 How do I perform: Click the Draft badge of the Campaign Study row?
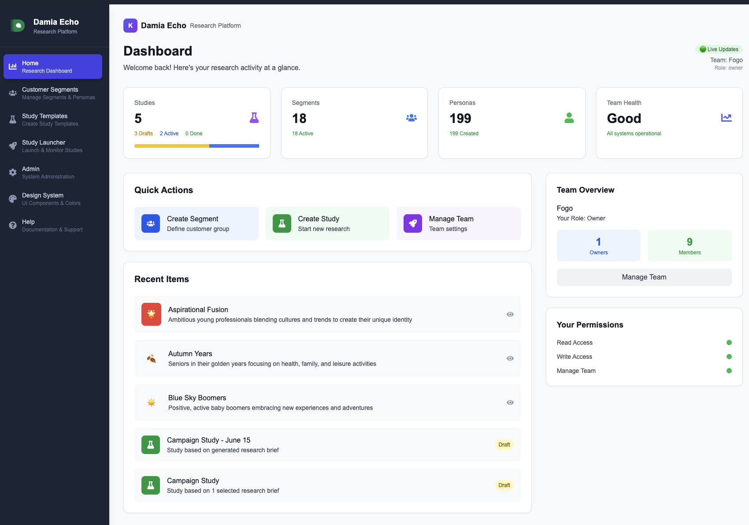pyautogui.click(x=504, y=485)
